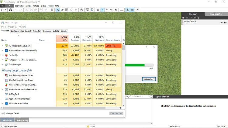Click the event management icon after the clock
The height and width of the screenshot is (128, 228).
(87, 10)
